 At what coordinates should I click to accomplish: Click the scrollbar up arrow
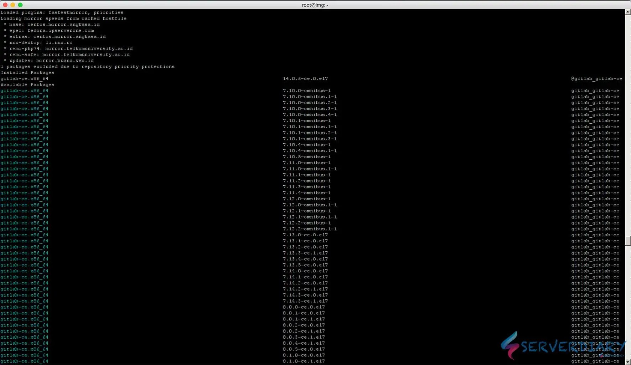point(628,12)
